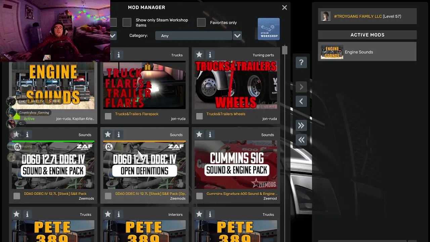The image size is (430, 242).
Task: Show info for Trucks&Trailers Flarepack mod
Action: (x=119, y=55)
